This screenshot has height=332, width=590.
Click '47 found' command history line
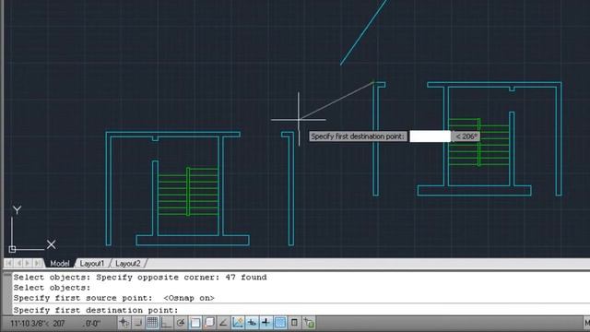click(140, 278)
